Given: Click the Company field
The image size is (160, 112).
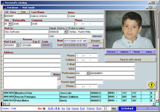Looking at the screenshot, I should (53, 24).
